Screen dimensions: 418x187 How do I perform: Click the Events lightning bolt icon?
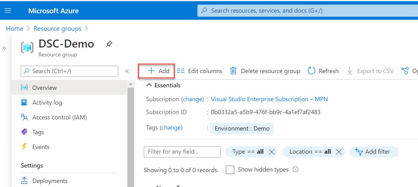tap(24, 147)
